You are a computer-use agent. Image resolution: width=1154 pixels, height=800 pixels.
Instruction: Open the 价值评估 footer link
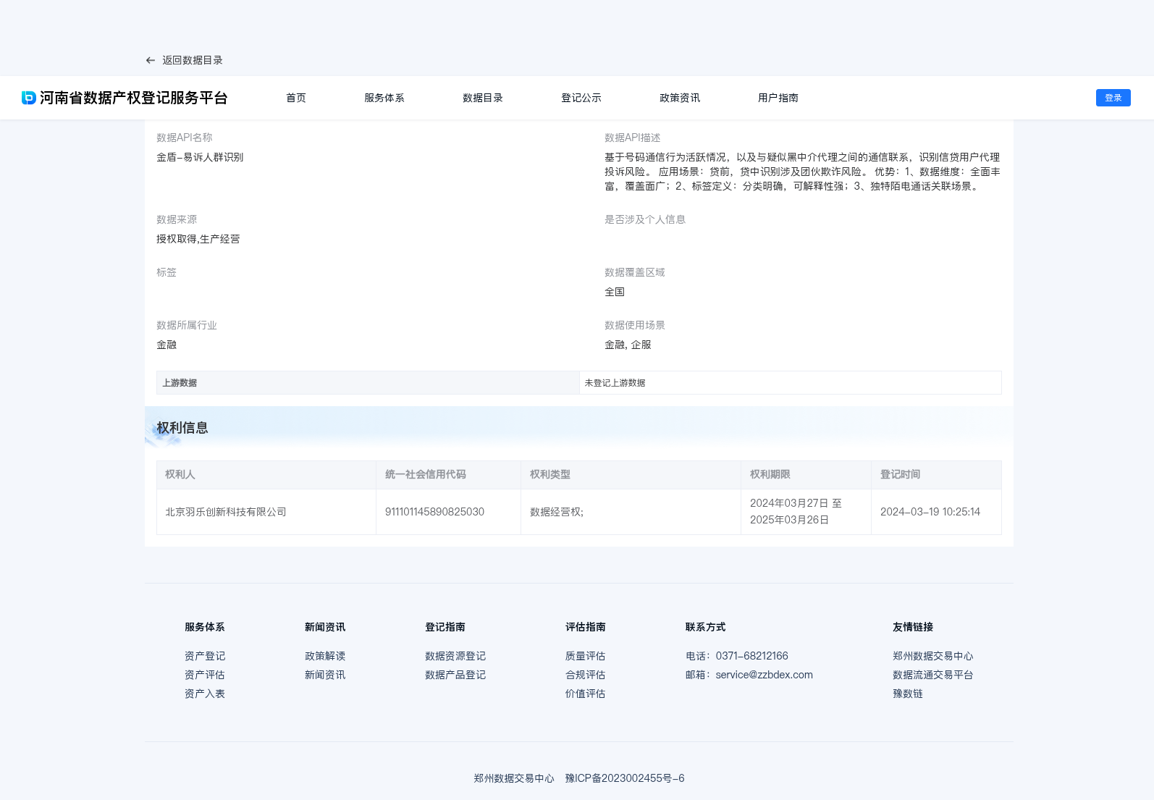(586, 694)
